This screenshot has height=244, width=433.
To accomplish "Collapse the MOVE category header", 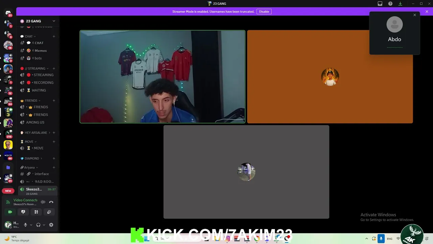I will click(x=28, y=142).
